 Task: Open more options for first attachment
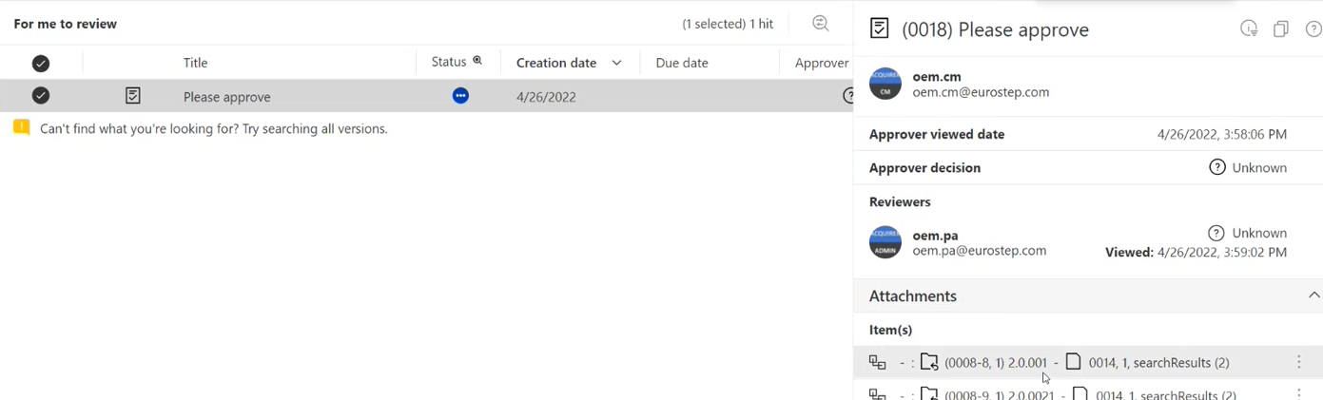(x=1298, y=362)
